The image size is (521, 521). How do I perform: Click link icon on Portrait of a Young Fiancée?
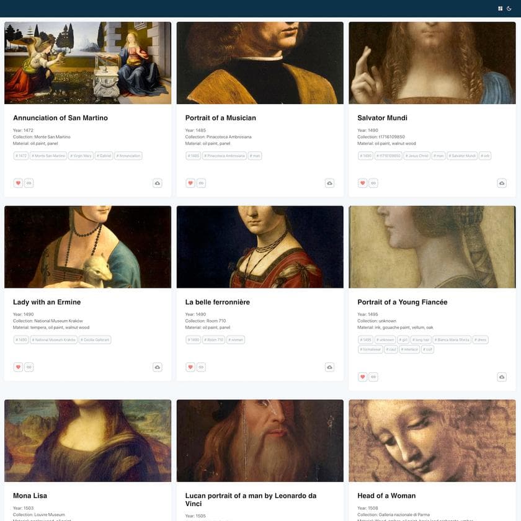373,377
